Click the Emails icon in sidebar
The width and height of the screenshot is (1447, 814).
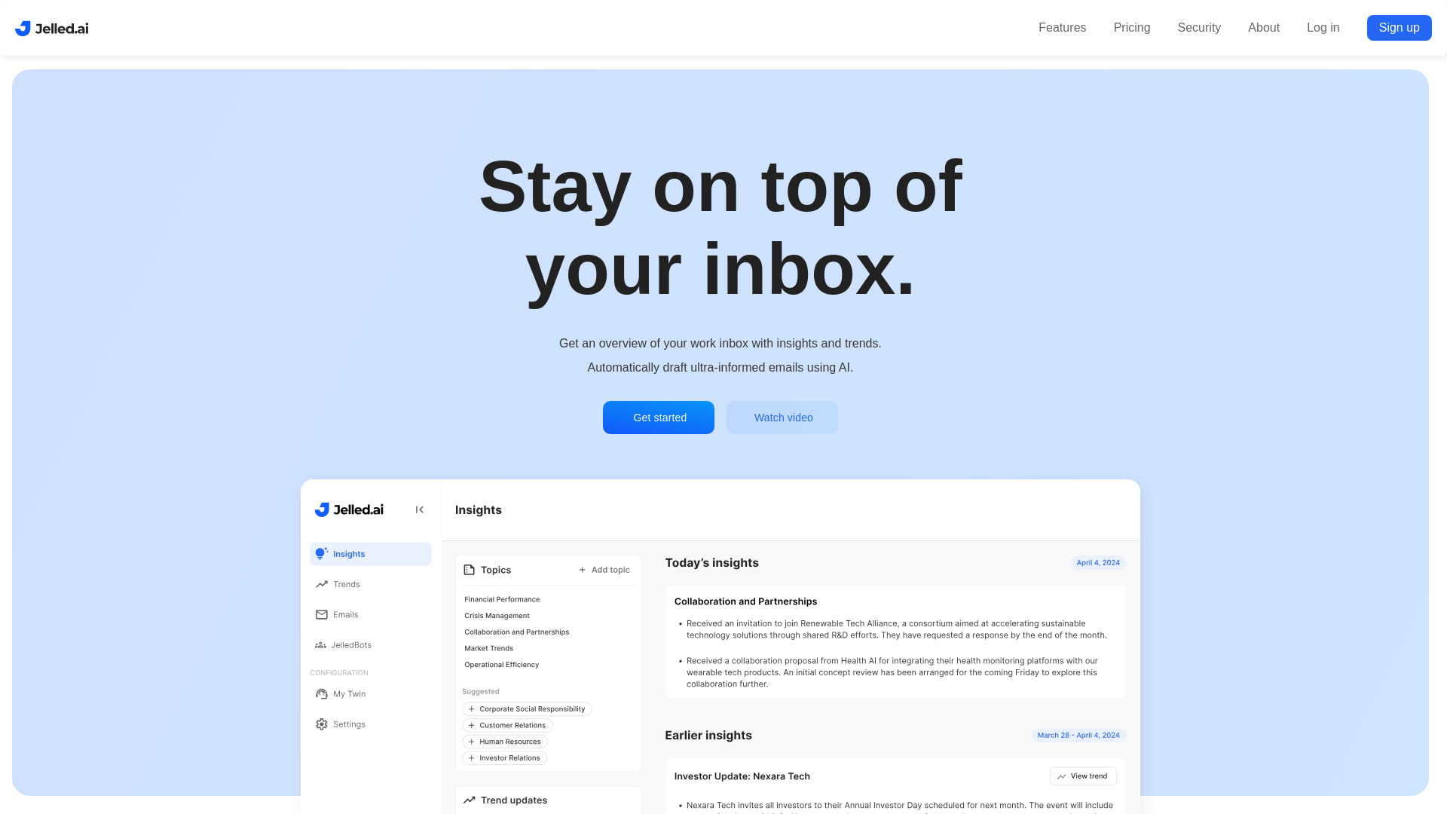[321, 614]
